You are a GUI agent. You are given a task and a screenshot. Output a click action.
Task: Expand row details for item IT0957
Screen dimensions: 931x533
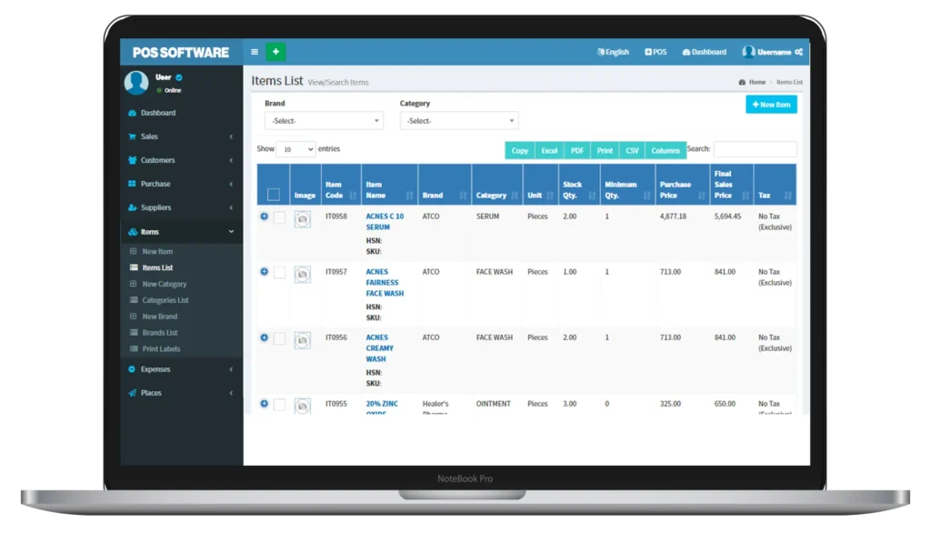264,271
